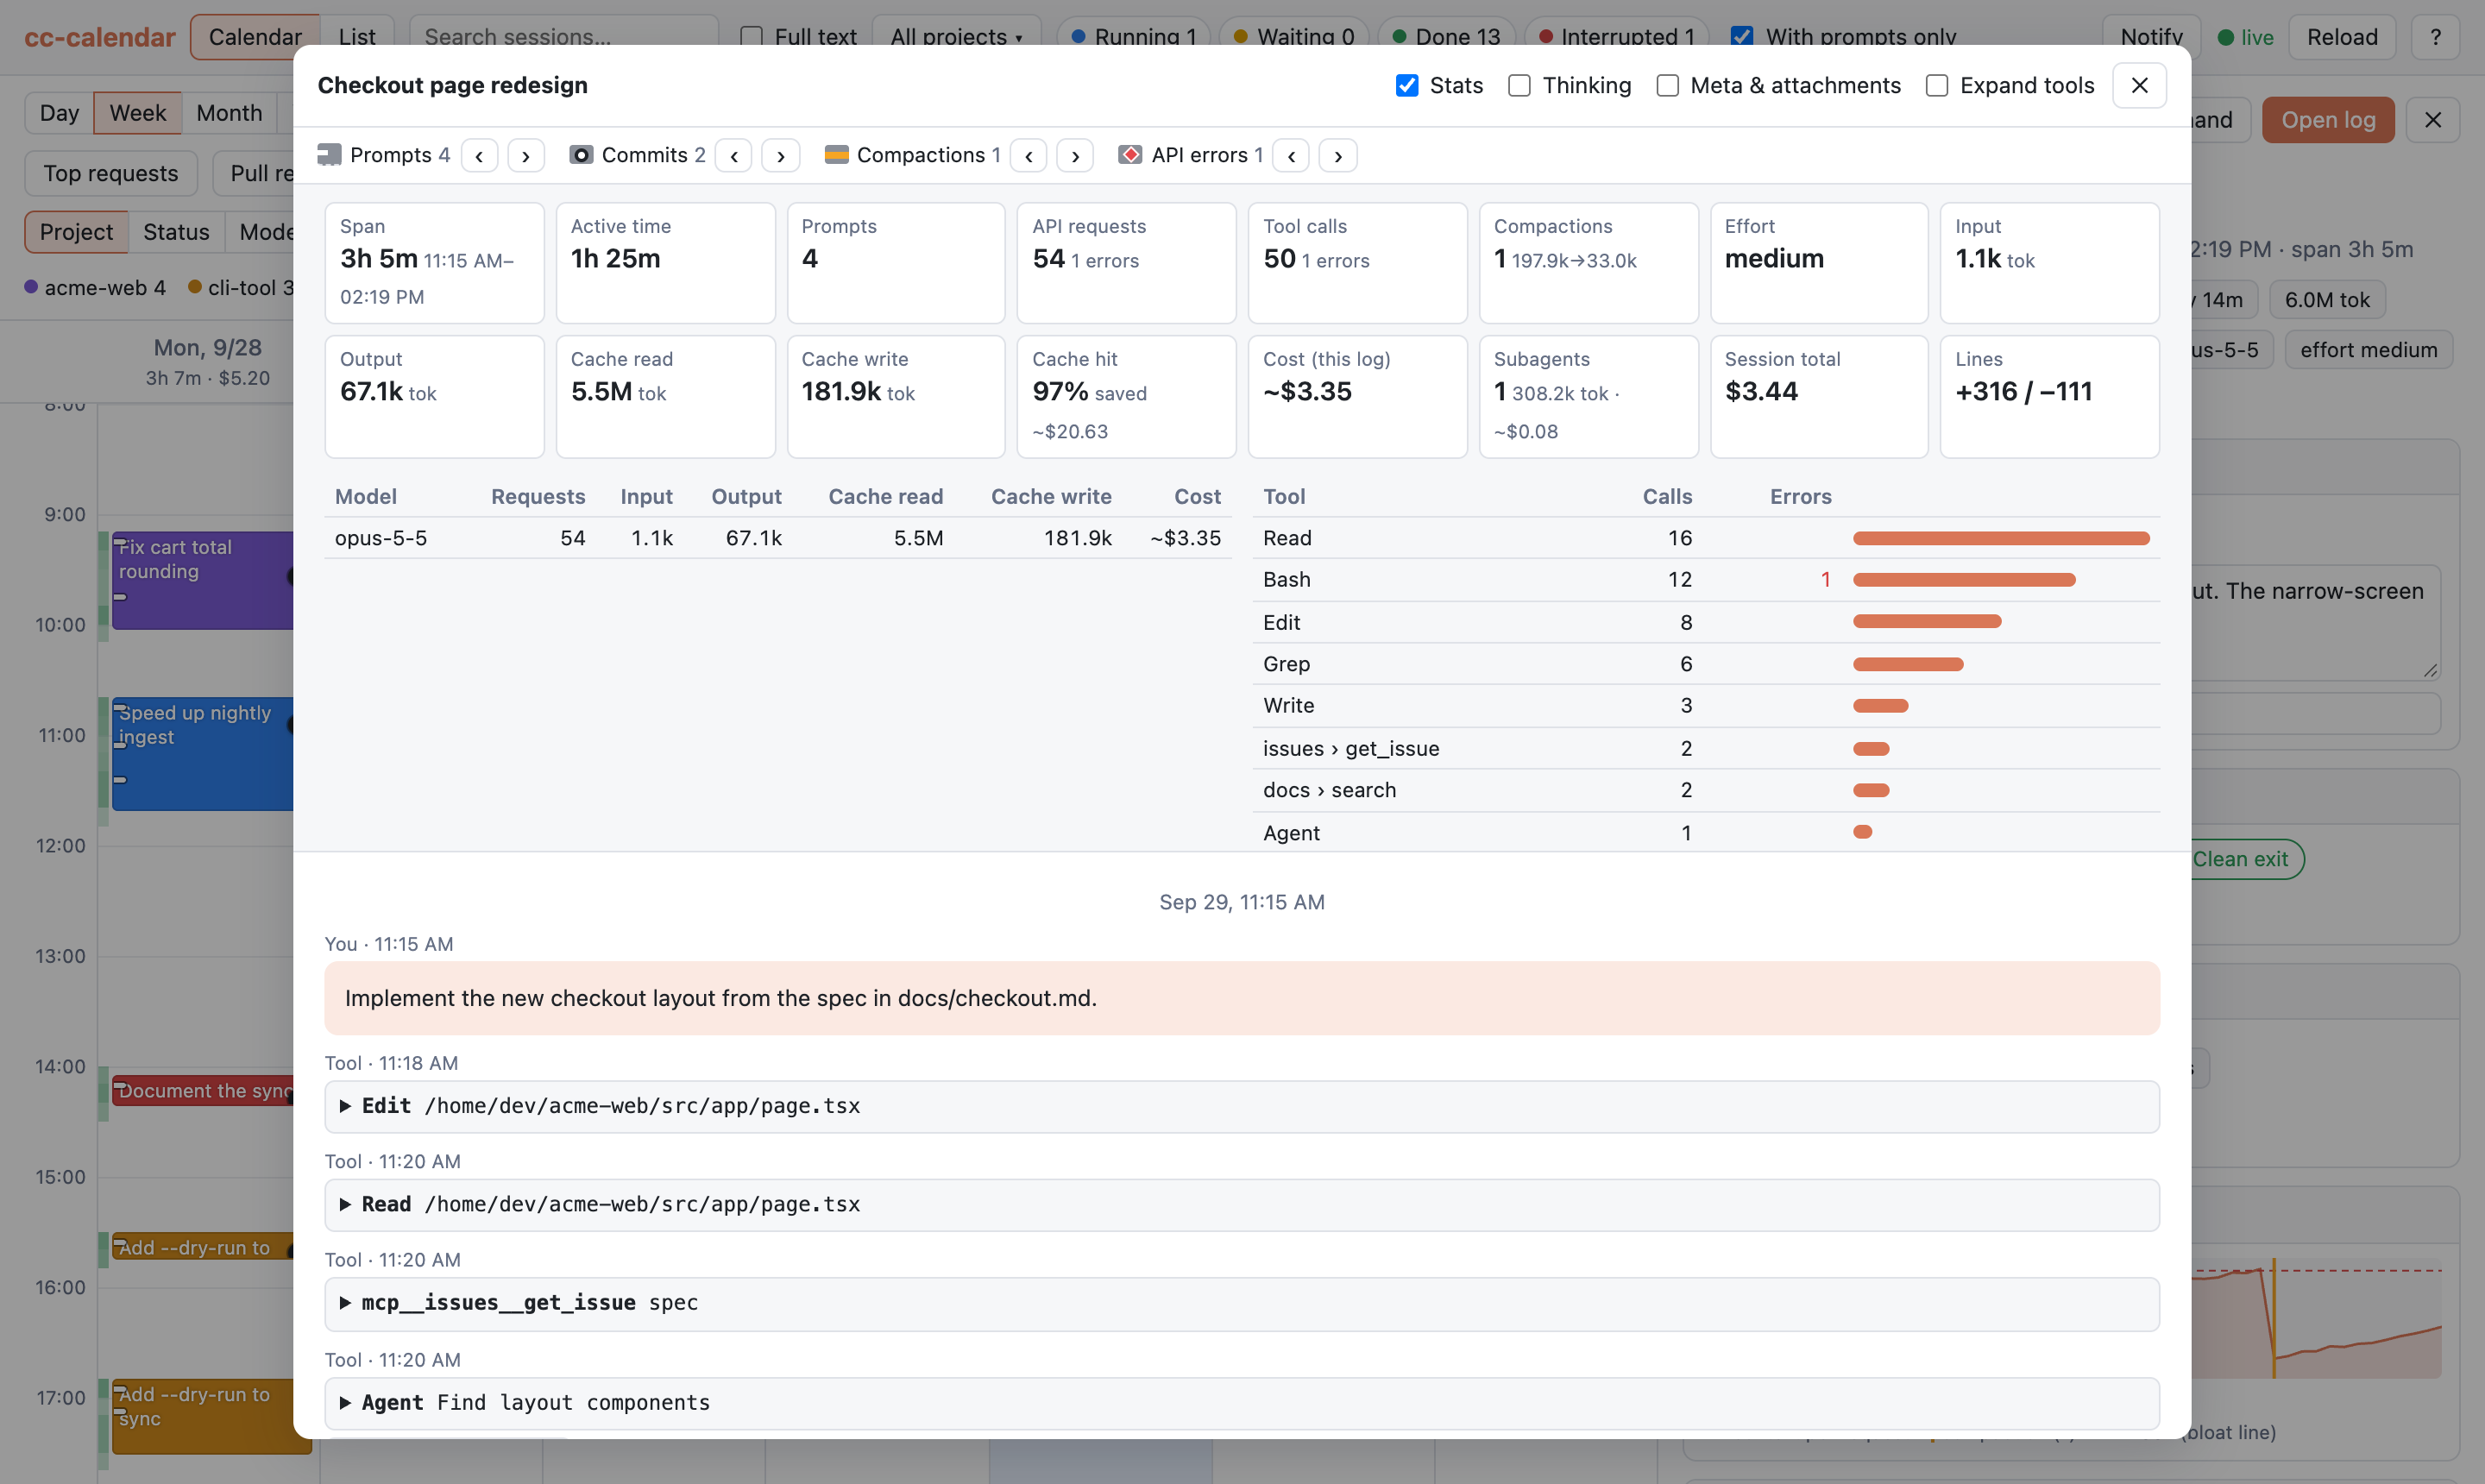Select the Month view

[229, 113]
